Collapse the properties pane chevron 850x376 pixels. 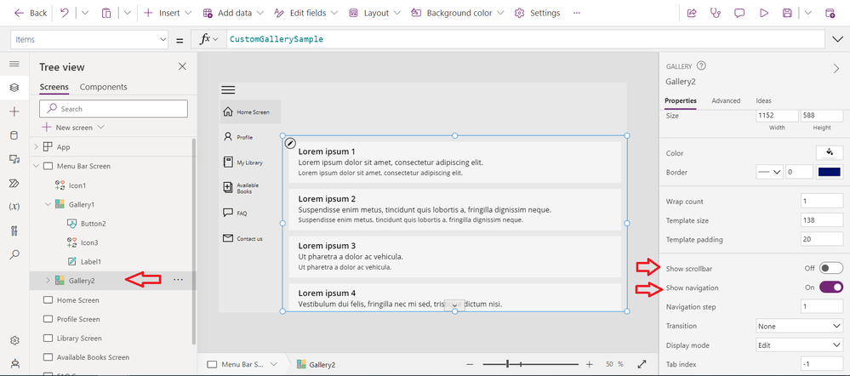click(836, 68)
